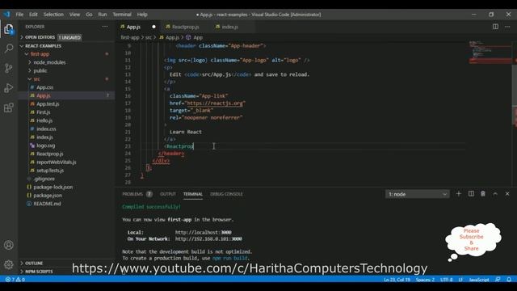The width and height of the screenshot is (517, 291).
Task: Maximize the panel with up chevron
Action: (x=495, y=194)
